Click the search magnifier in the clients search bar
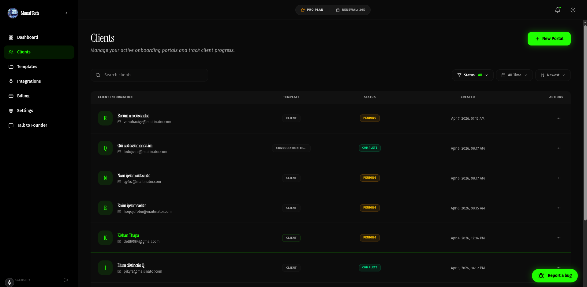This screenshot has width=587, height=287. (x=98, y=75)
